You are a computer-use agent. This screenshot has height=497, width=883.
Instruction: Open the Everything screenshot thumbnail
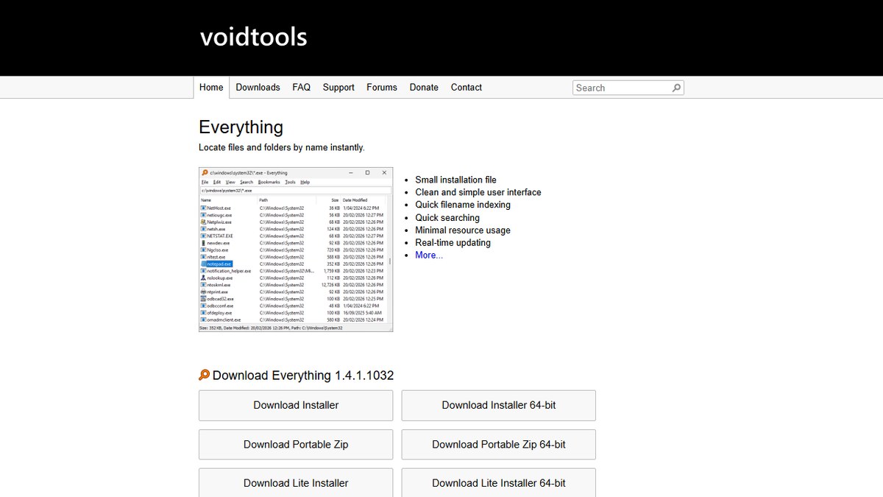coord(296,250)
